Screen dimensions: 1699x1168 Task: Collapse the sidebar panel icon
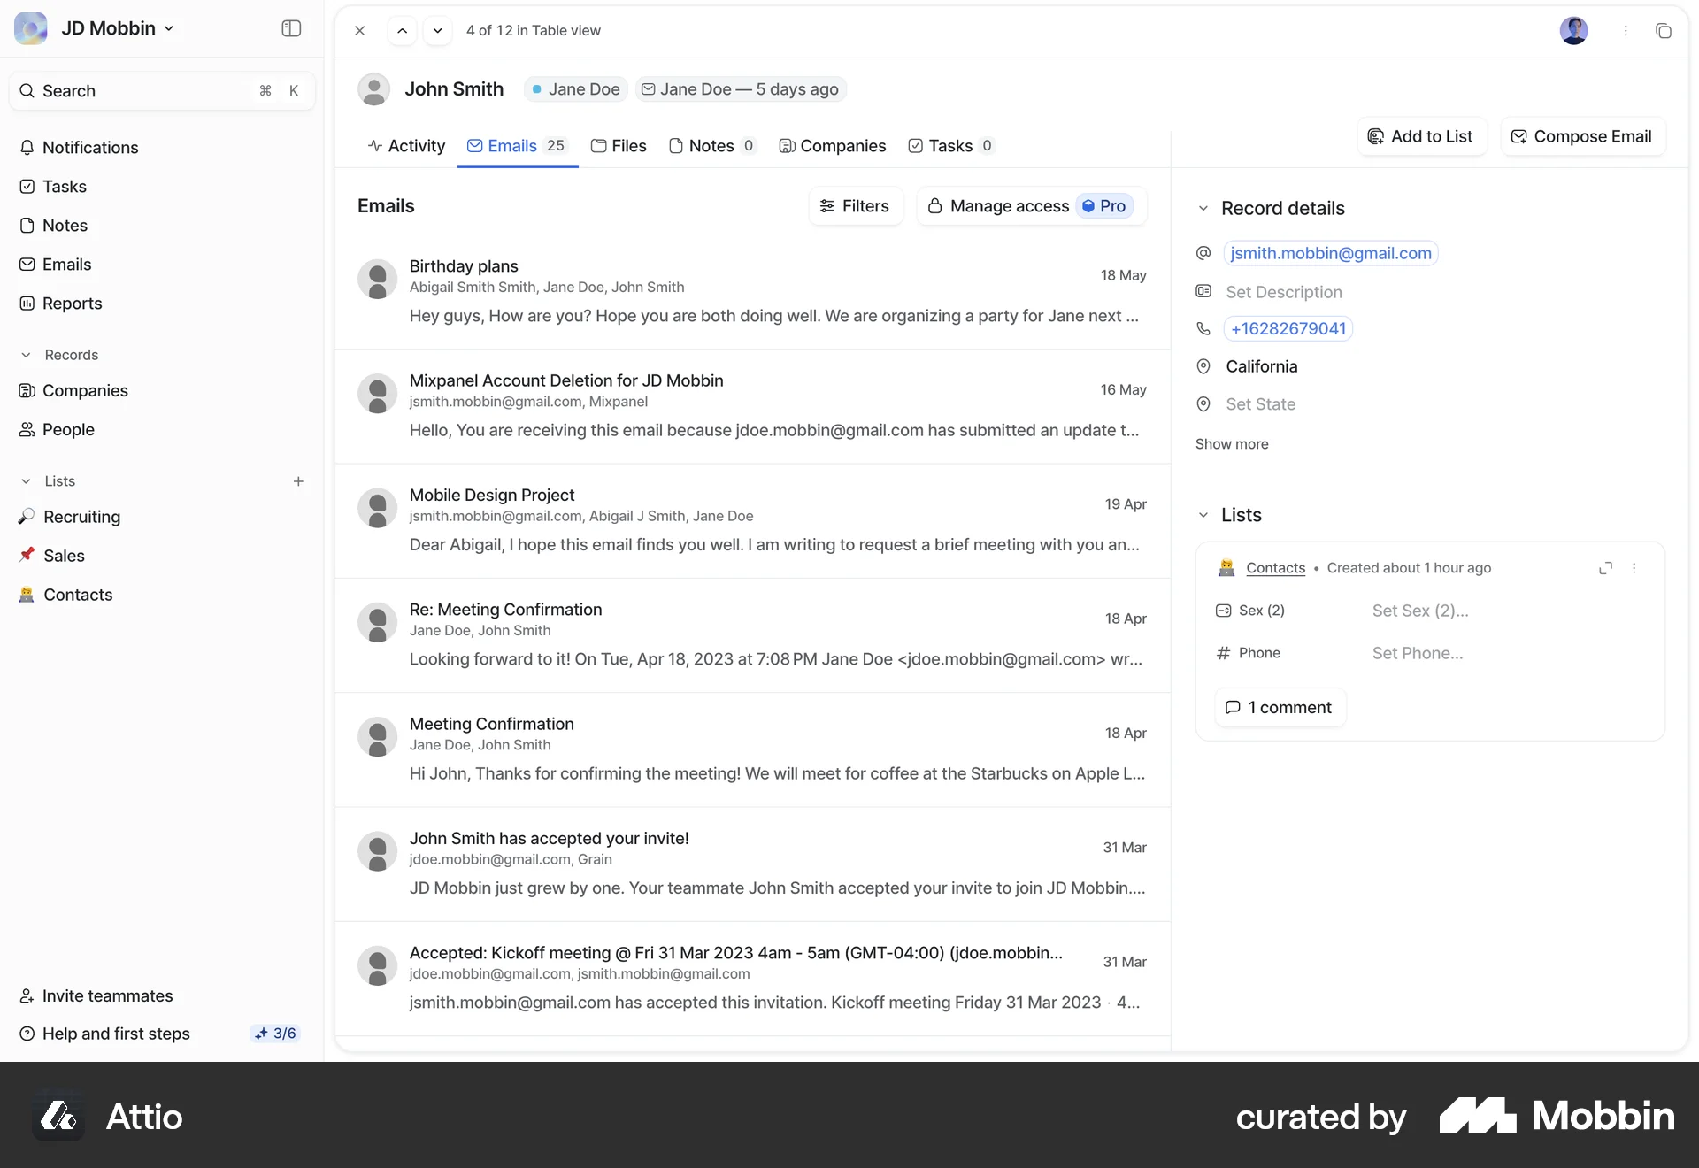coord(290,28)
